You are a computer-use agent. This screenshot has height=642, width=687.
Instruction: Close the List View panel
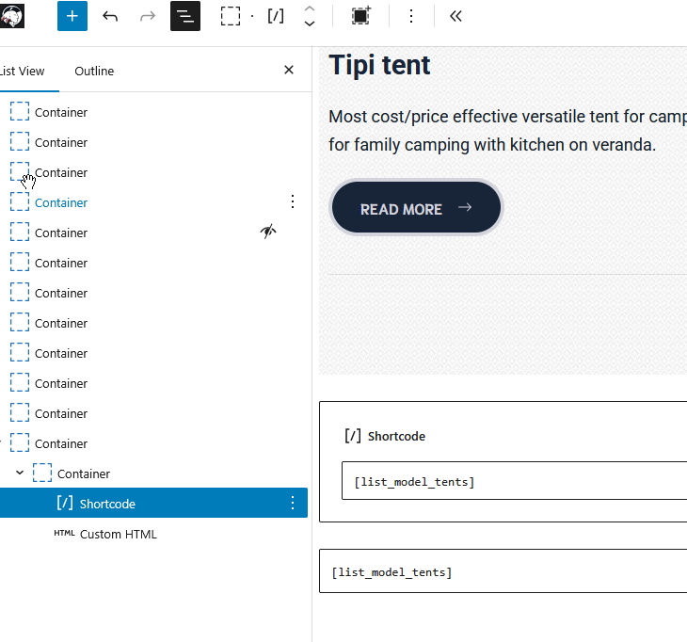point(289,70)
